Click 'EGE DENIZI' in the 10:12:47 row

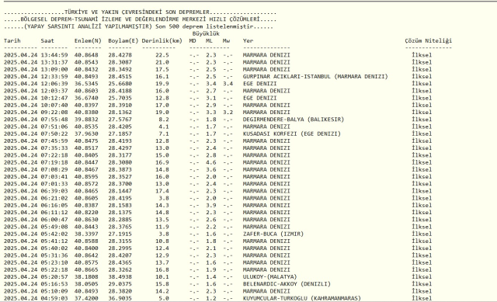point(259,98)
